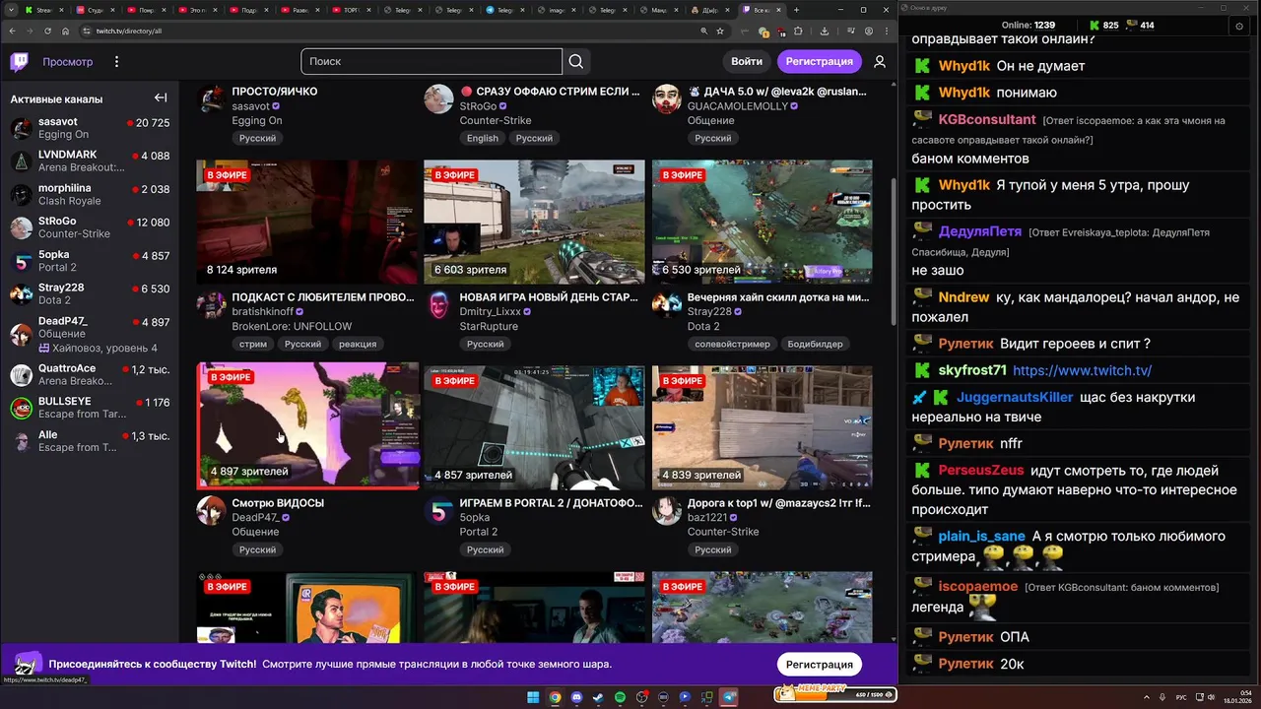Collapse the Активные каналы sidebar
This screenshot has height=709, width=1261.
[161, 98]
